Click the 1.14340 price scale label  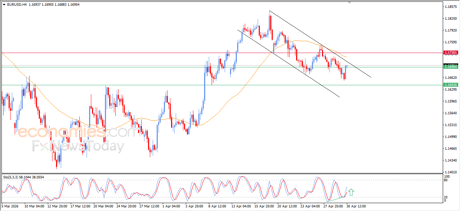(x=450, y=160)
